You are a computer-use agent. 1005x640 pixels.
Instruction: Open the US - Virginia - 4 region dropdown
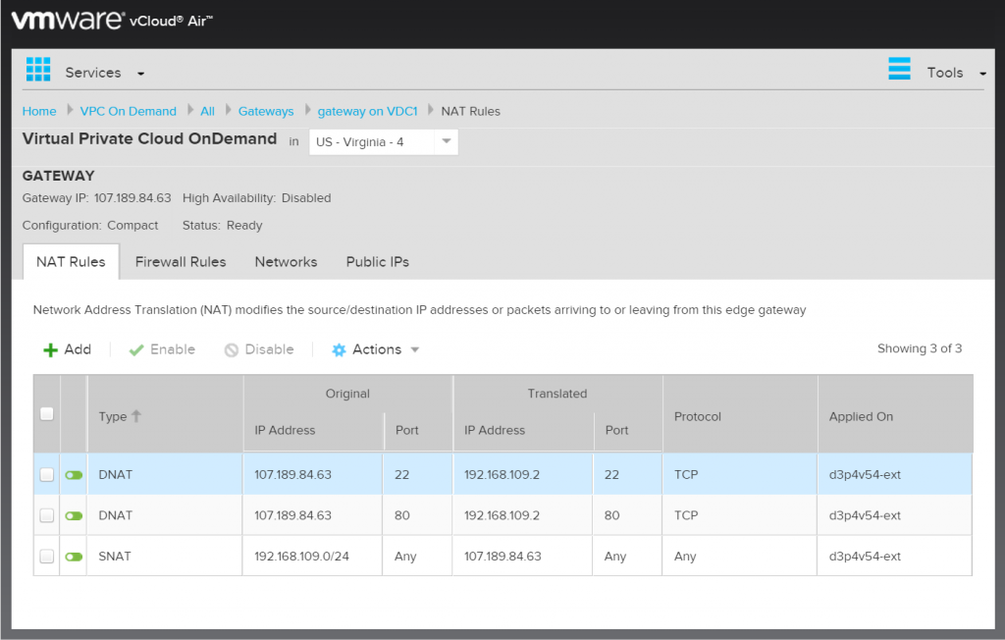384,141
